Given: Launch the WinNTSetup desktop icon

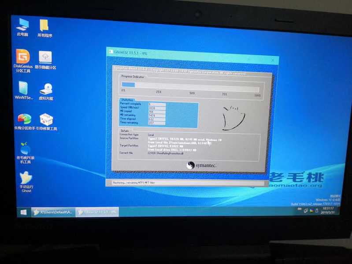Looking at the screenshot, I should point(23,90).
